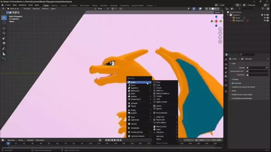
Task: Choose Macaco from the mesh submenu
Action: pyautogui.click(x=165, y=109)
